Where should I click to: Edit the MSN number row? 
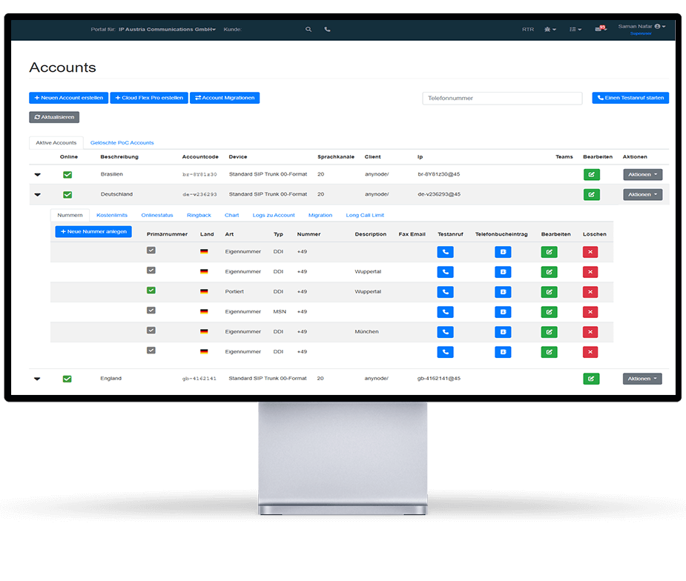pos(549,312)
